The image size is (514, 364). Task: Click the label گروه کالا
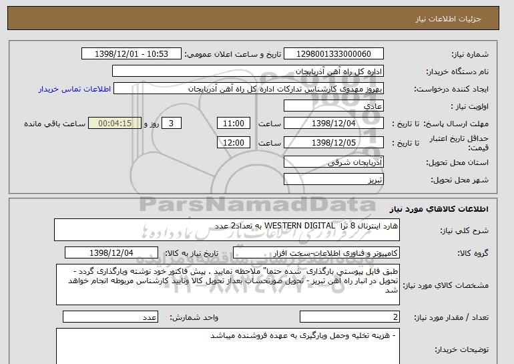tap(473, 253)
